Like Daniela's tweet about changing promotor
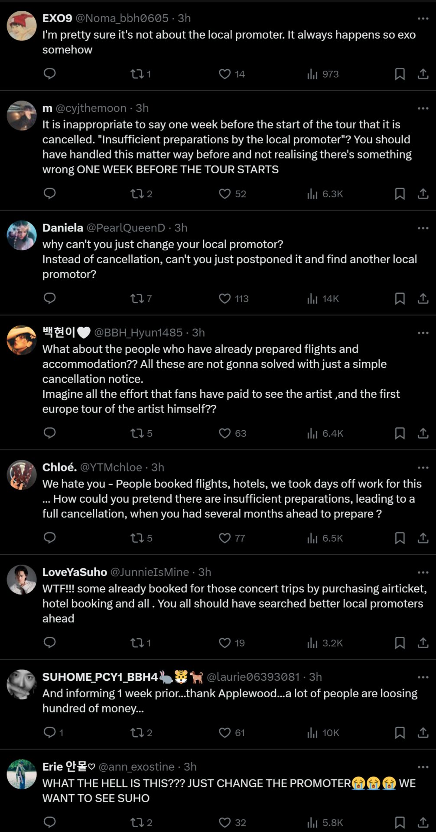Screen dimensions: 436x832 click(225, 299)
